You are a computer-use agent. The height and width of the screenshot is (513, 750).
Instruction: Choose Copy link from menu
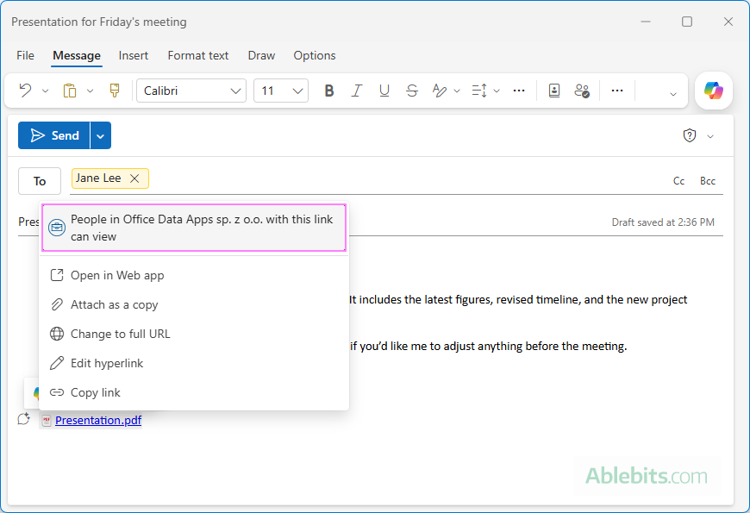click(194, 392)
